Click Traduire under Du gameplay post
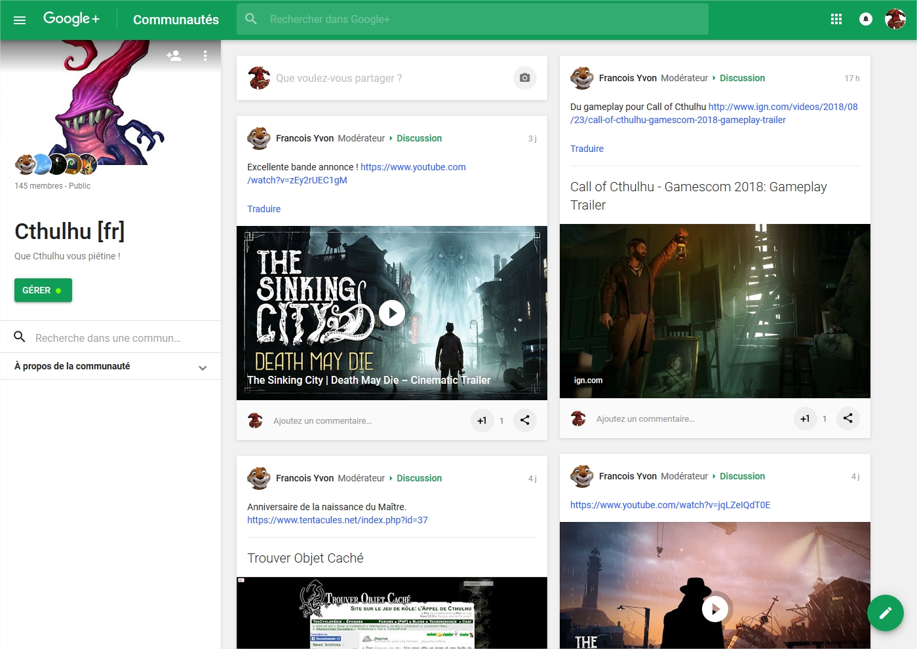The width and height of the screenshot is (917, 649). 587,149
